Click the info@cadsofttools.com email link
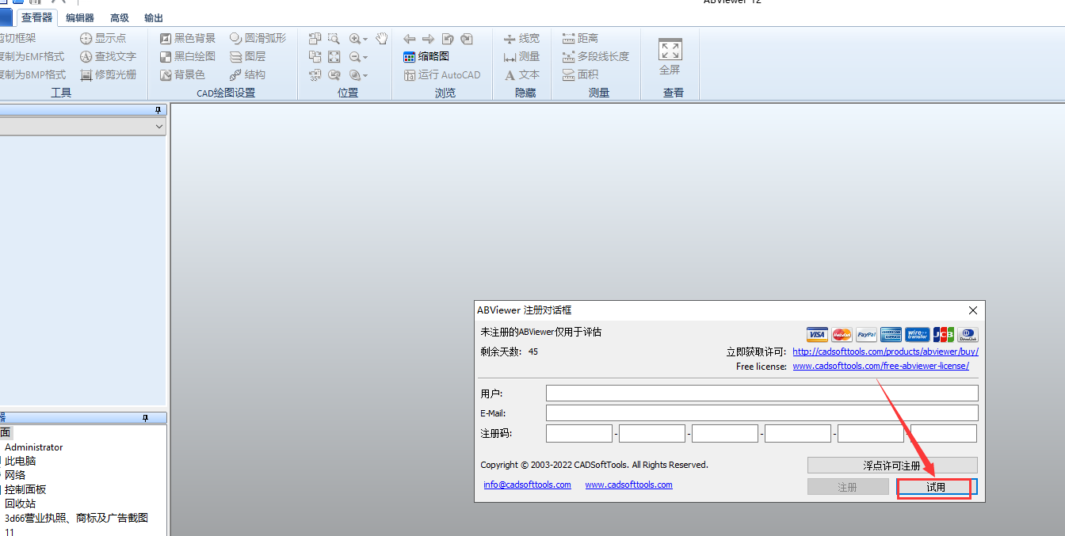The image size is (1065, 536). pos(527,485)
